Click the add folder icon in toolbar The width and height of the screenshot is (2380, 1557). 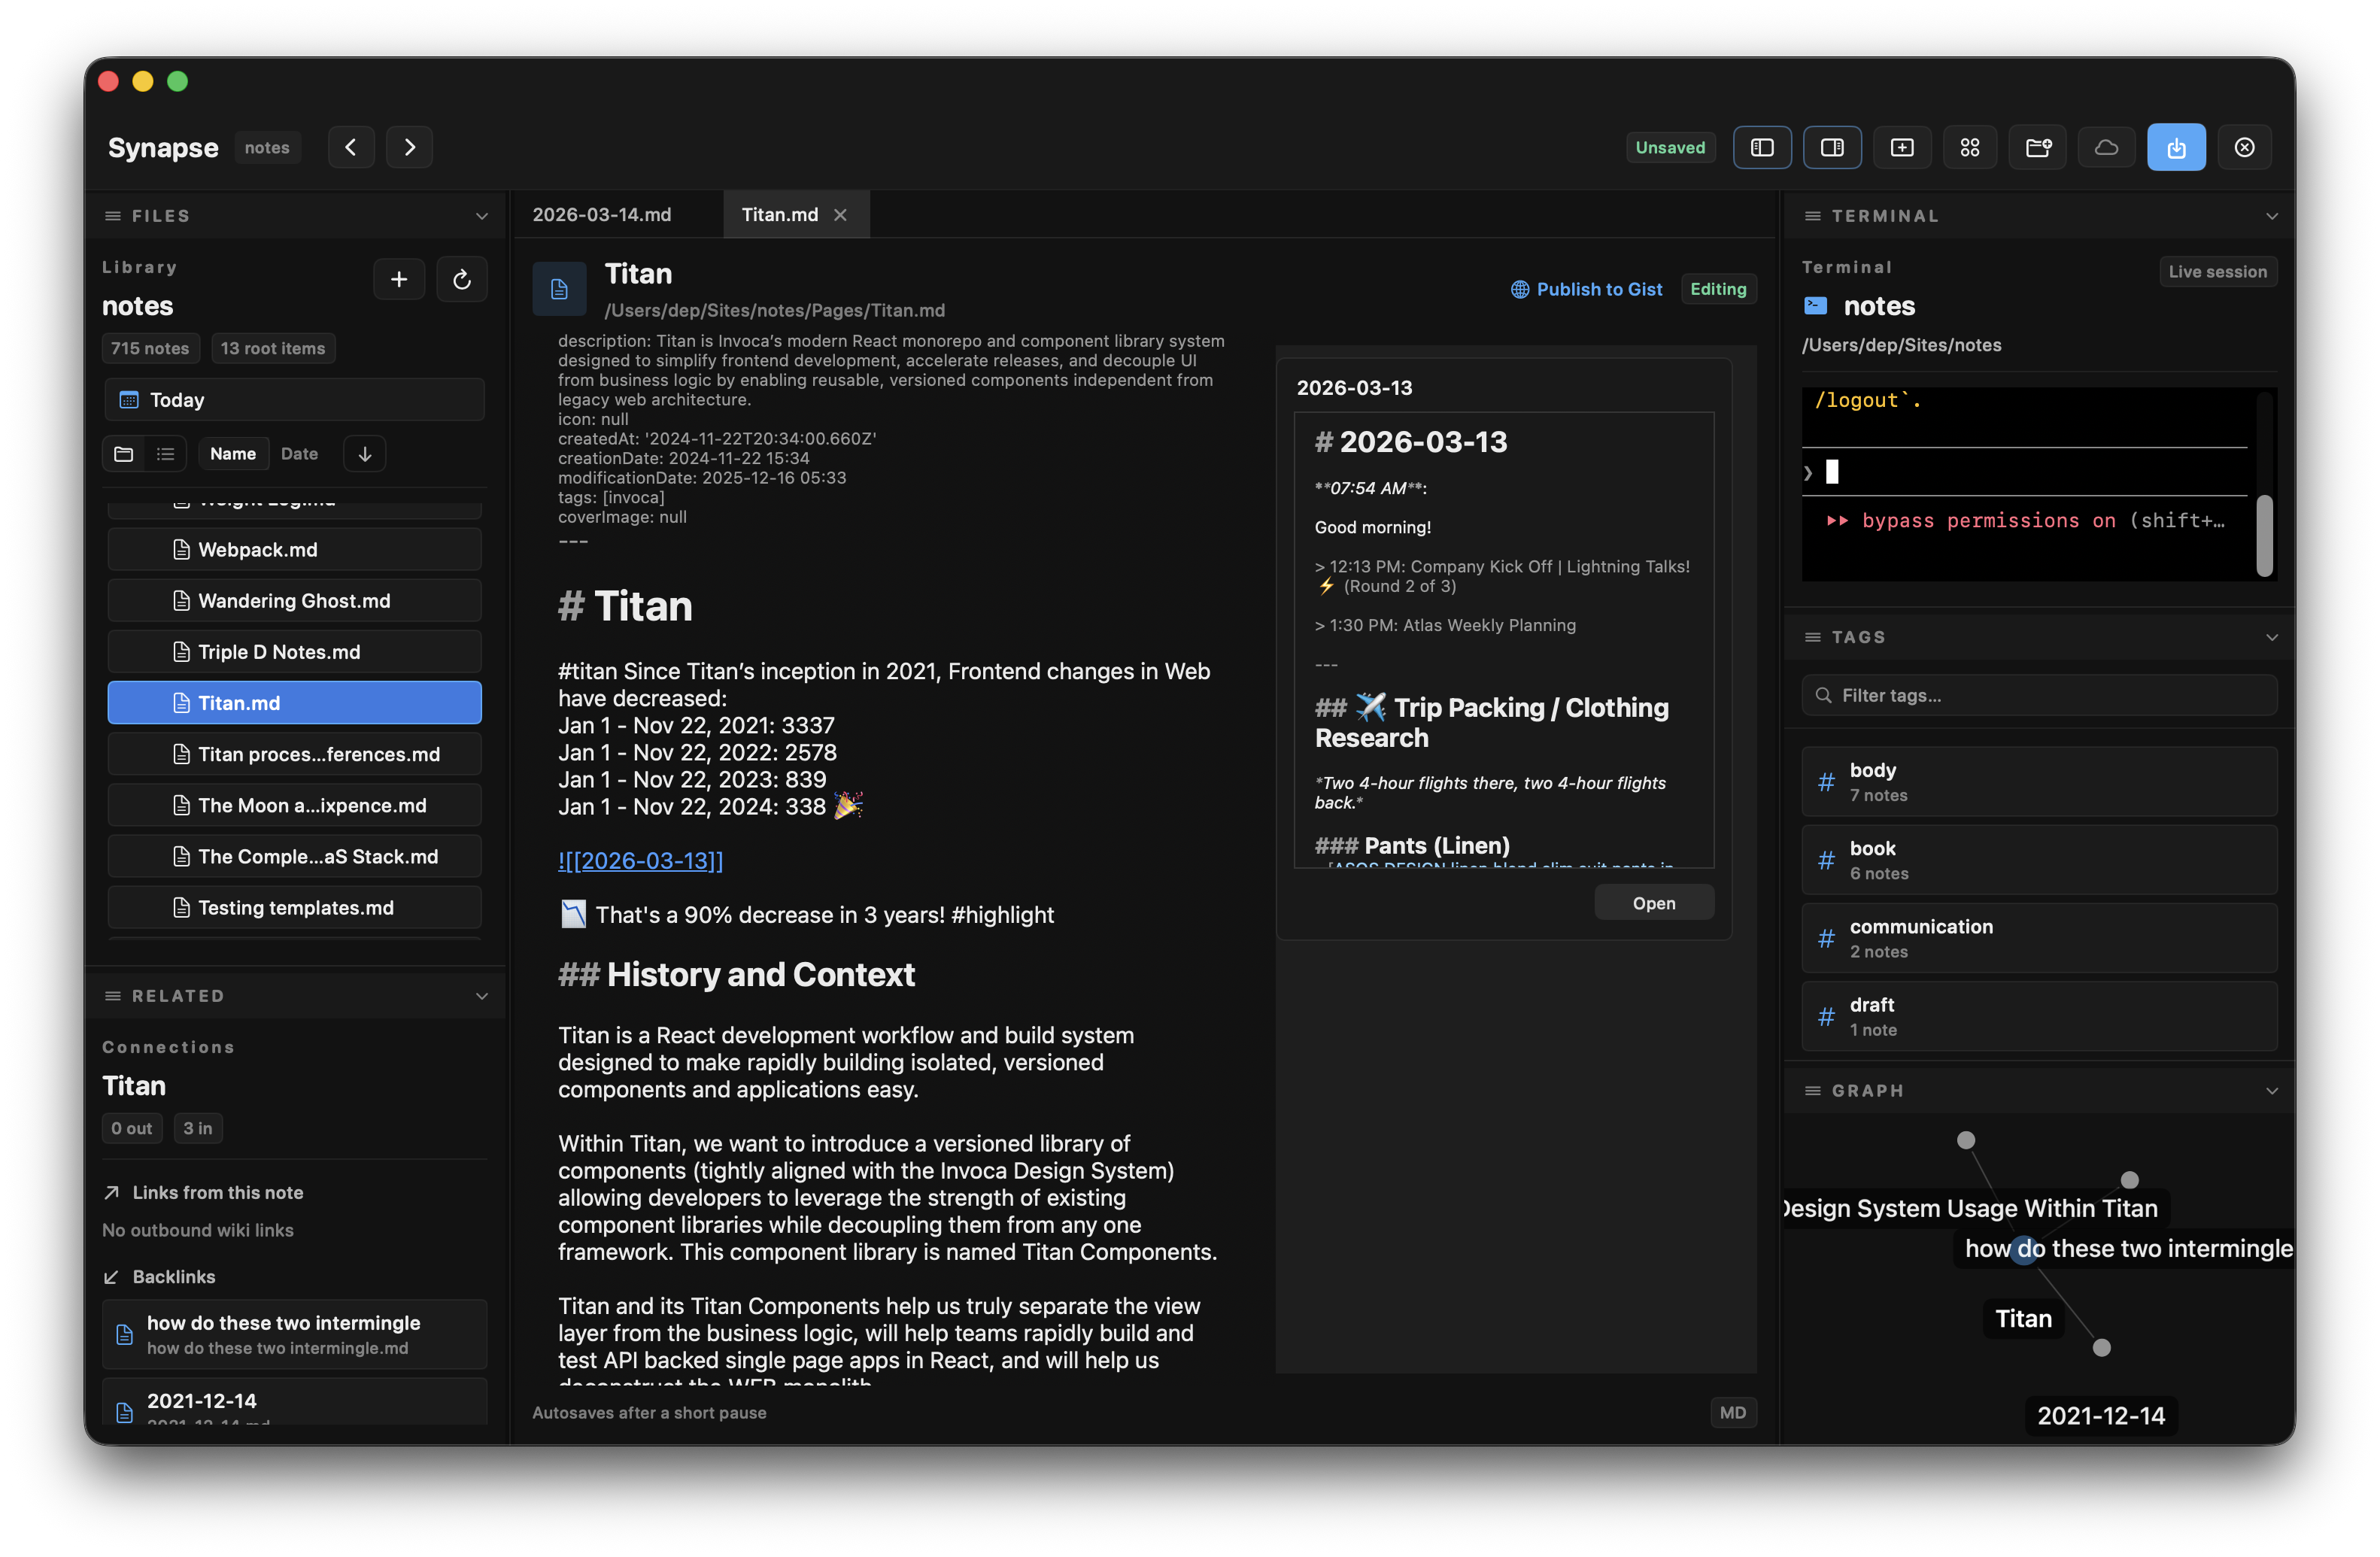[2038, 148]
